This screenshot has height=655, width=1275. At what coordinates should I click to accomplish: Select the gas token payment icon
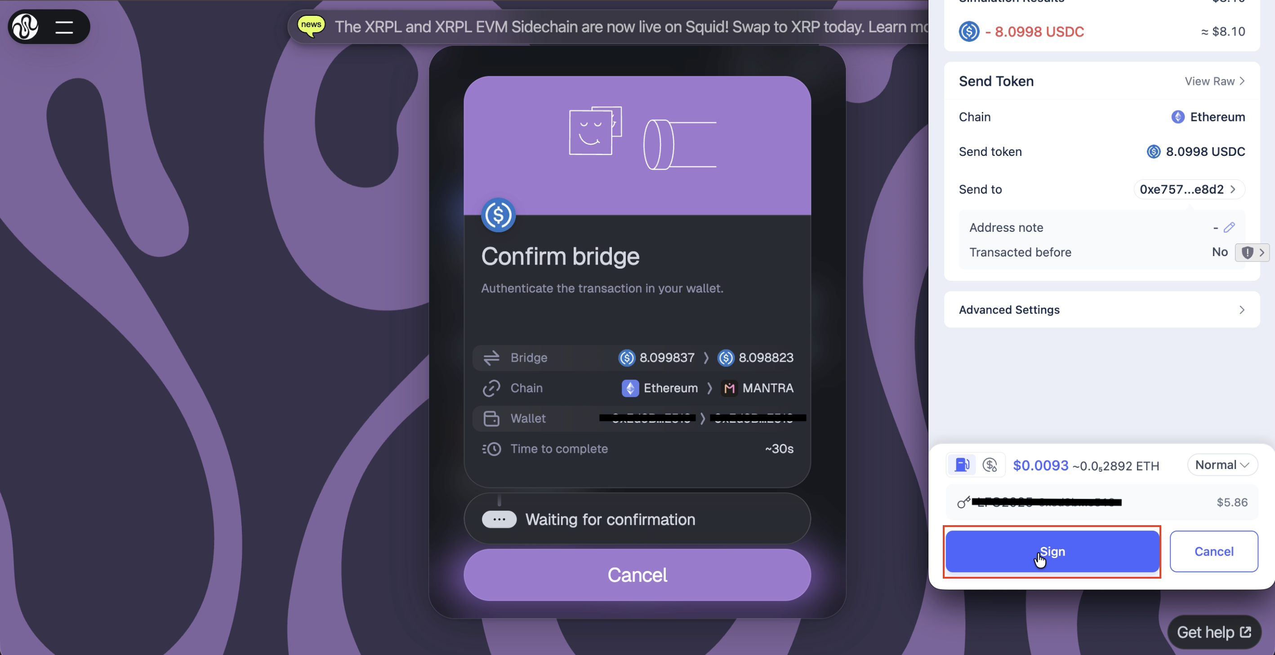point(990,465)
